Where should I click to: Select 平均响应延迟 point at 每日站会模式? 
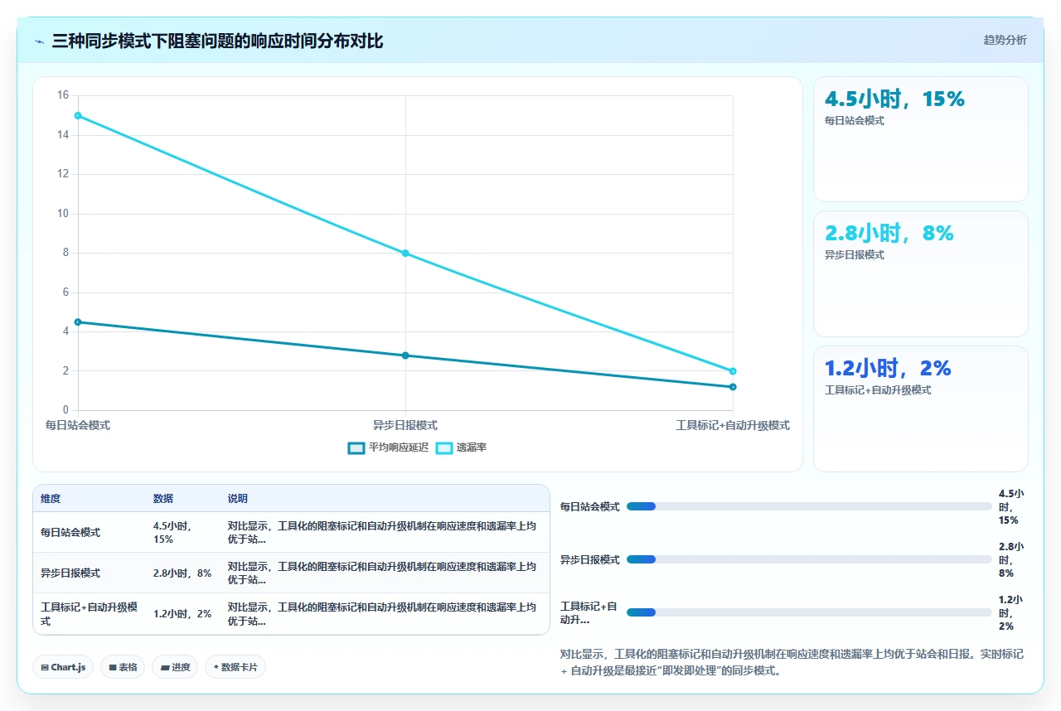(78, 322)
